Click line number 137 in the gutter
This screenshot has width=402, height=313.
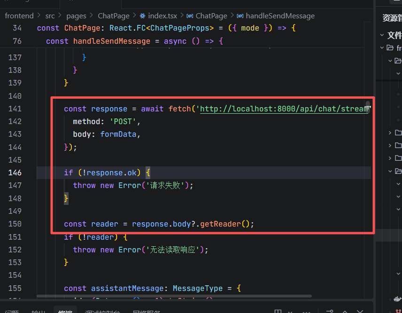point(15,57)
